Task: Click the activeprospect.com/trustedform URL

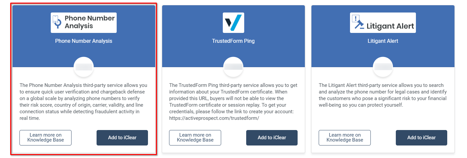Action: tap(214, 118)
